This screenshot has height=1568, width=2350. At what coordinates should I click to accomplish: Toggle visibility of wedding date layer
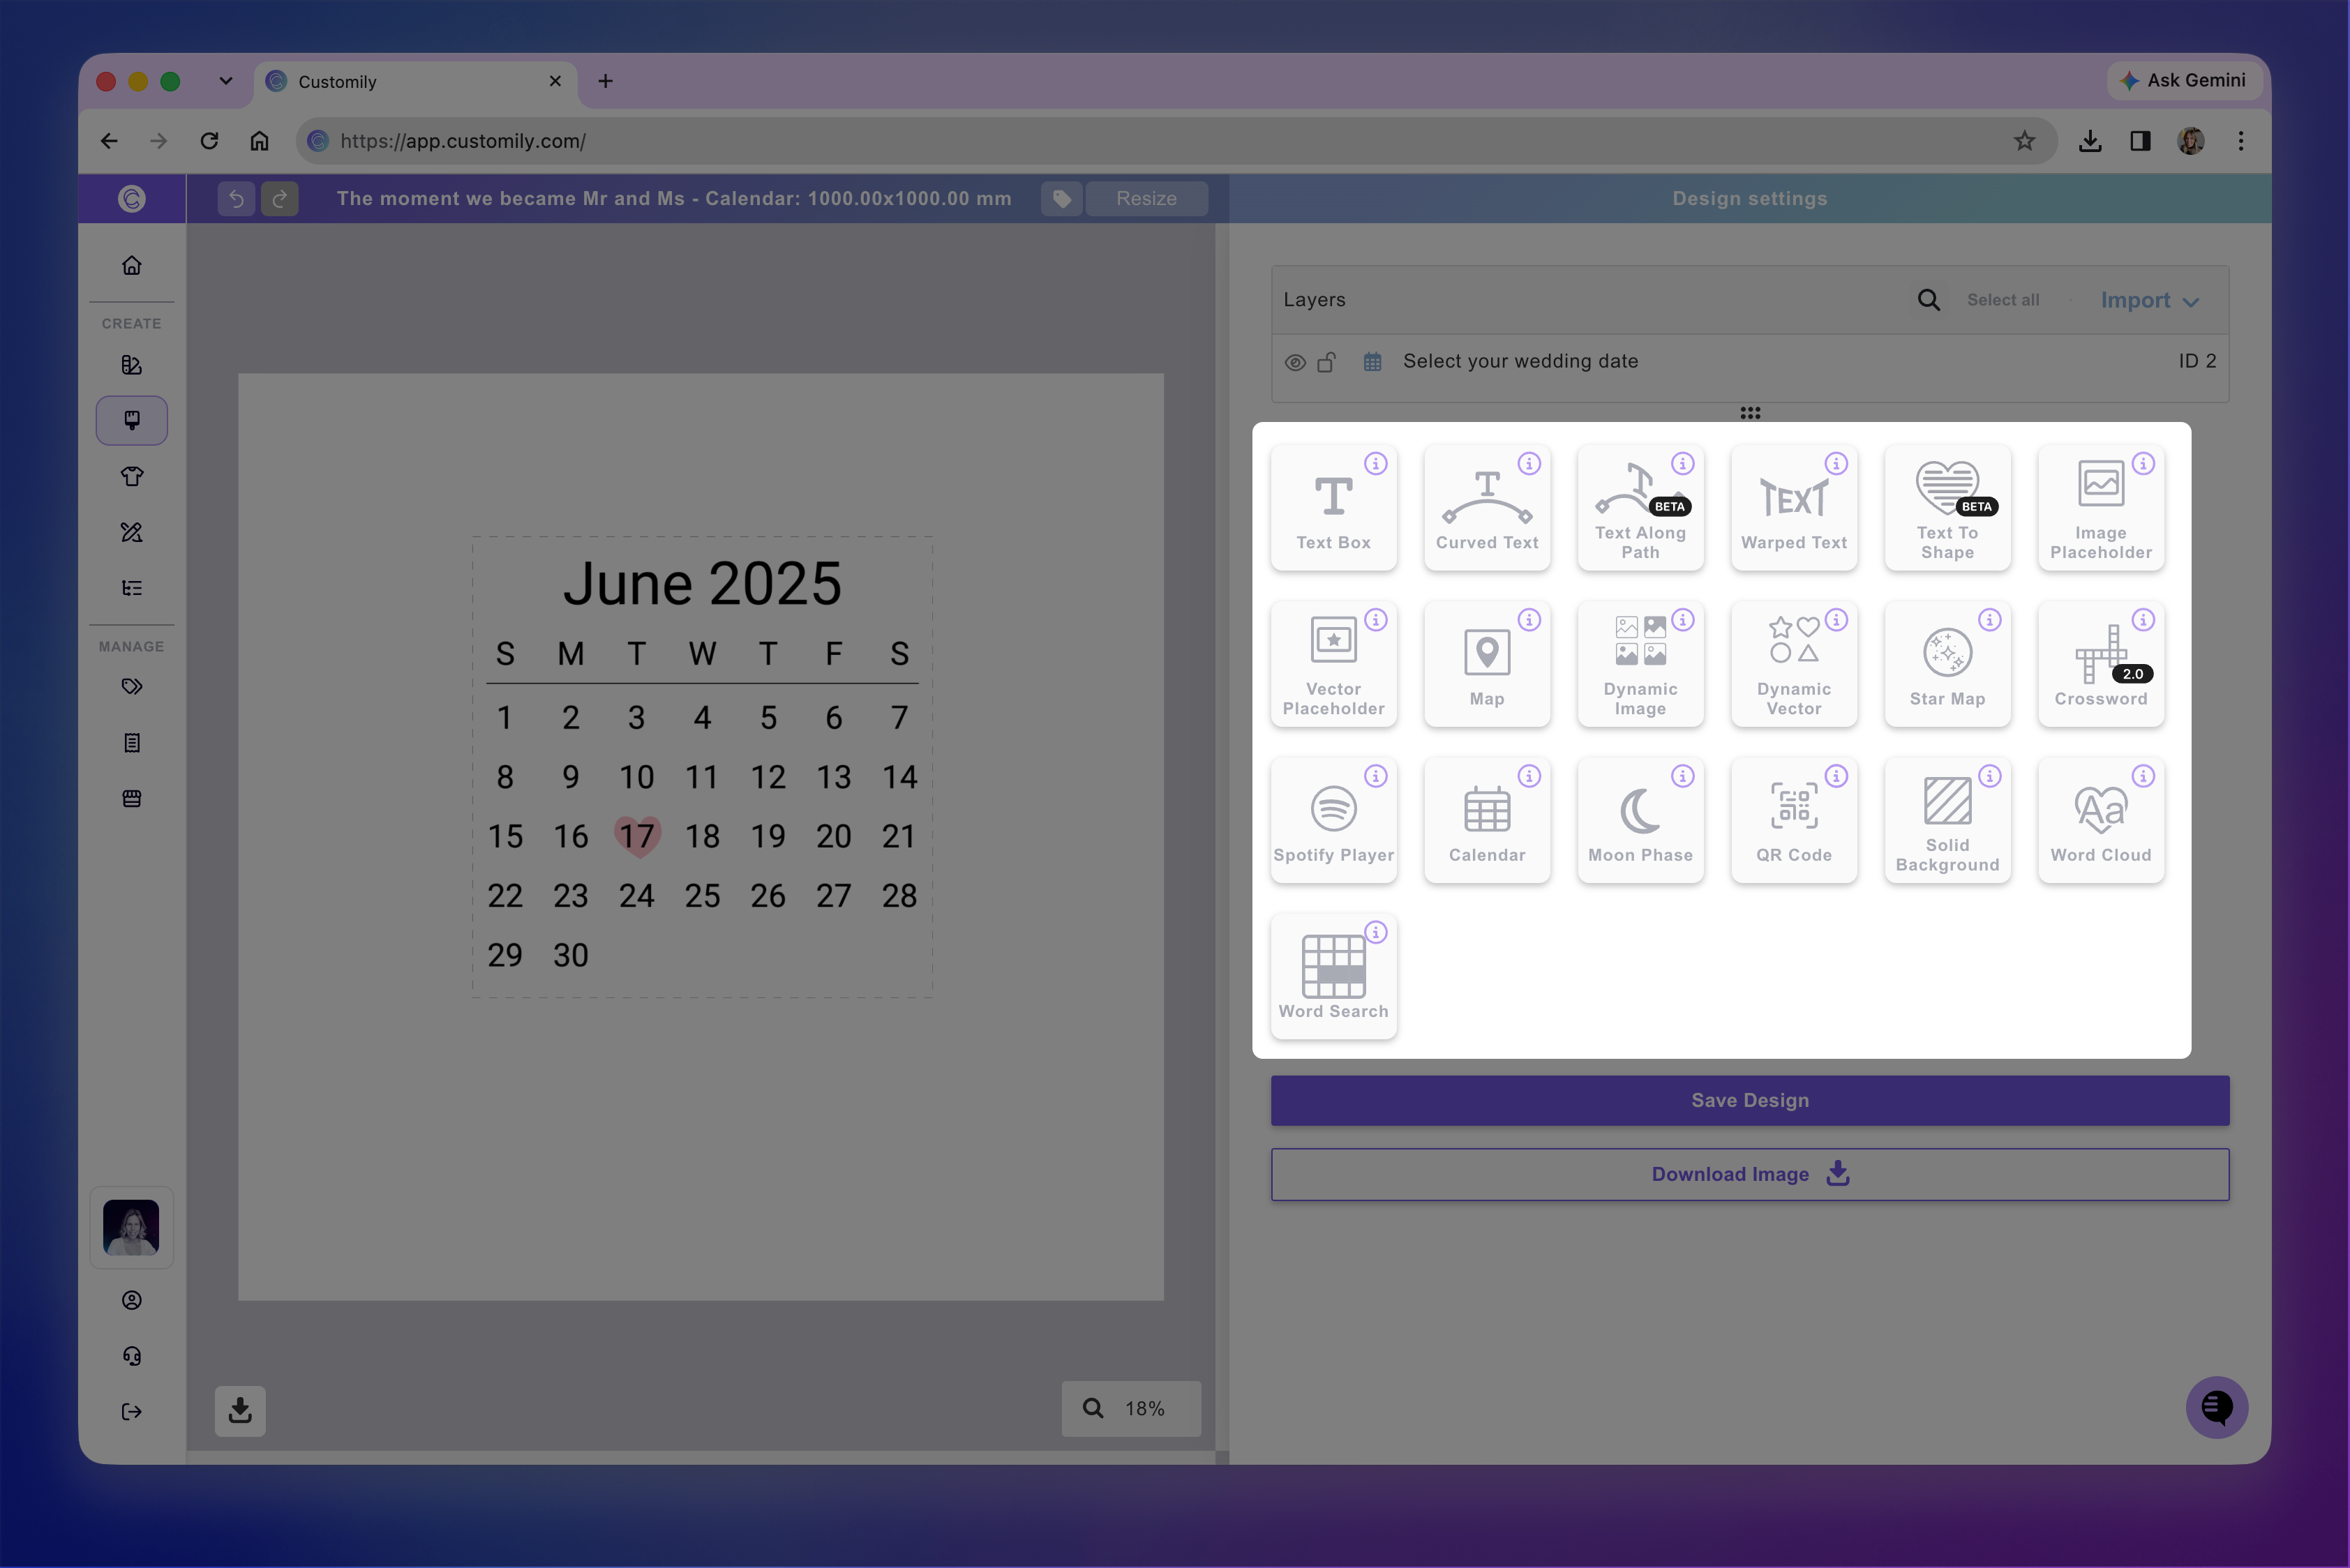coord(1294,362)
